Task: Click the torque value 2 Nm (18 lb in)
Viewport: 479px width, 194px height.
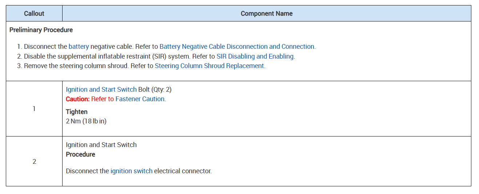Action: 86,121
